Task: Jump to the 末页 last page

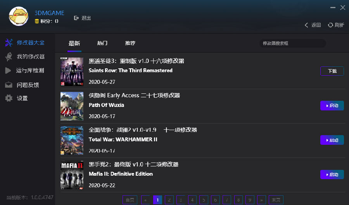Action: [x=276, y=200]
